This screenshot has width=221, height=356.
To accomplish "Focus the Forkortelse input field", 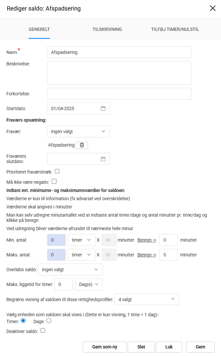I will 119,94.
